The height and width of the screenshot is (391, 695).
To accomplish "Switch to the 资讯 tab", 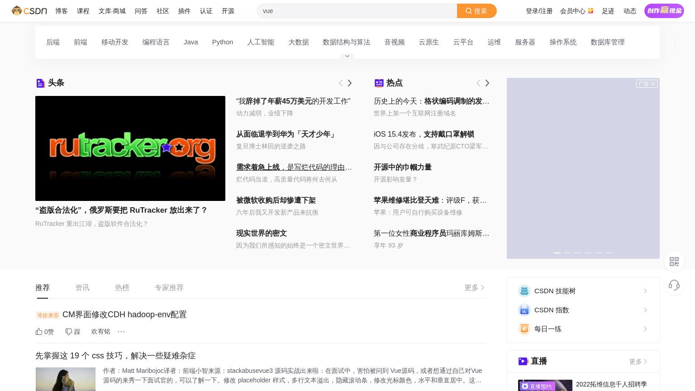I will [x=82, y=288].
